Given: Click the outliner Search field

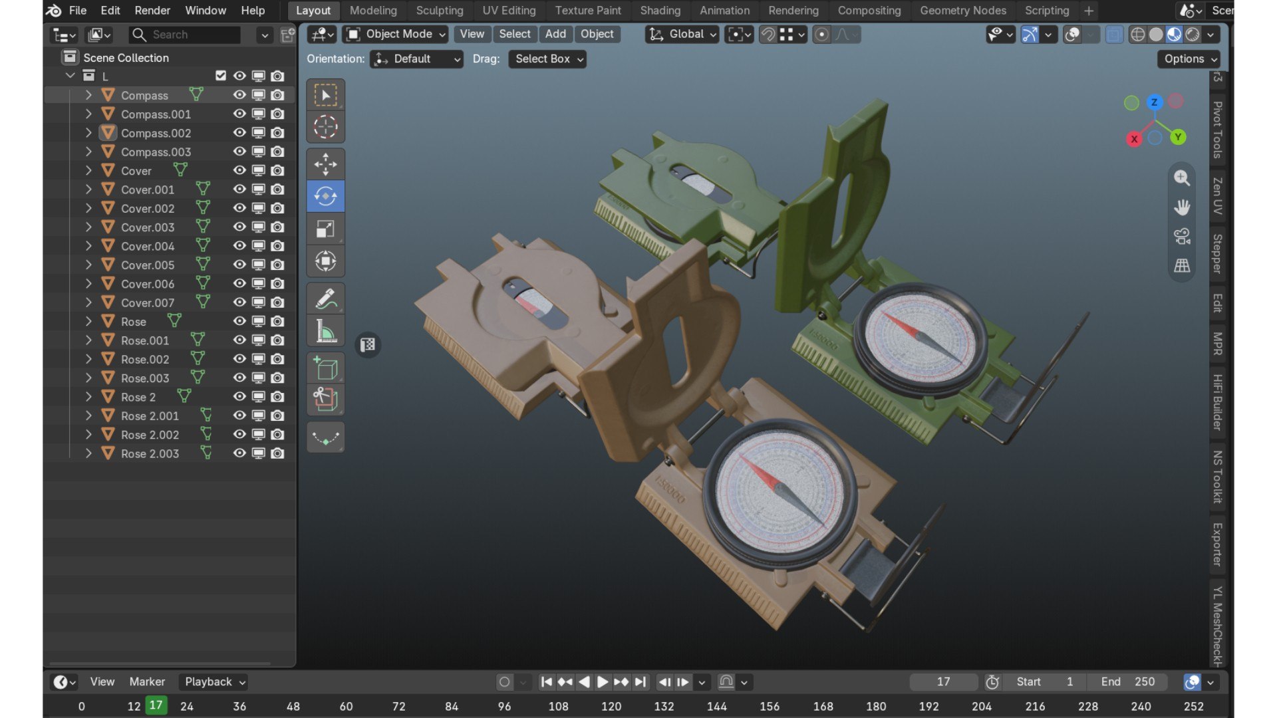Looking at the screenshot, I should tap(185, 35).
